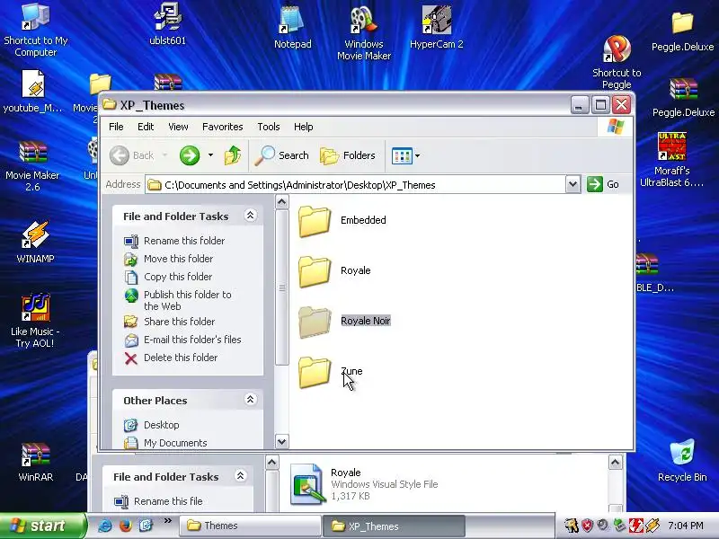This screenshot has width=719, height=539.
Task: Select Royale visual style file in Themes window
Action: click(x=364, y=484)
